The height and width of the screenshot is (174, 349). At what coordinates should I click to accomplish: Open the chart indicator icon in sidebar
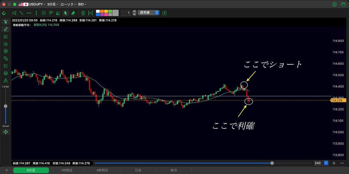pyautogui.click(x=6, y=37)
